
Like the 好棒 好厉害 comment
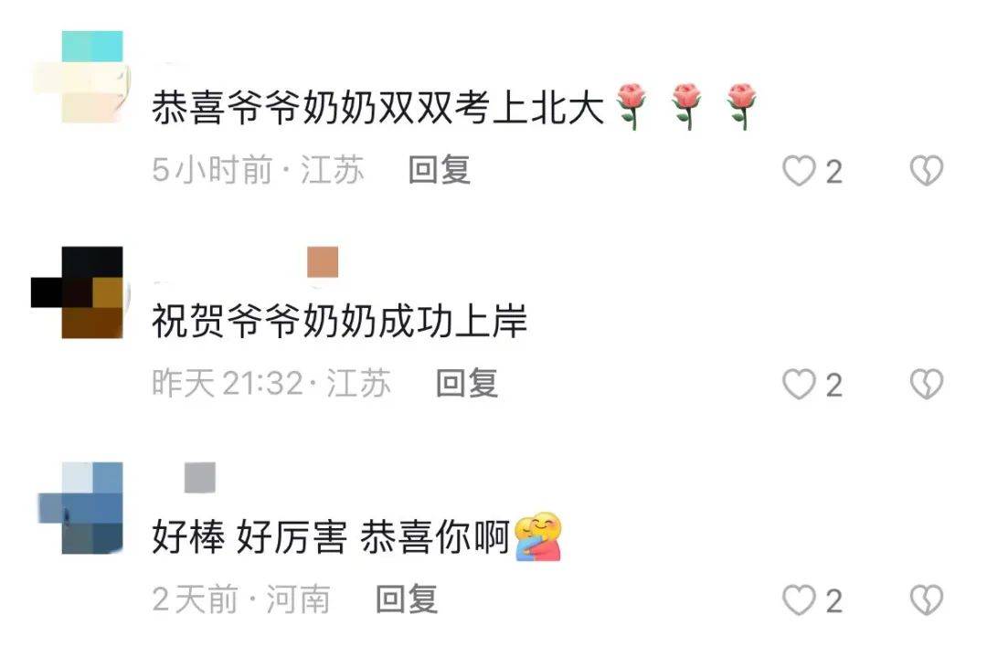click(x=799, y=600)
